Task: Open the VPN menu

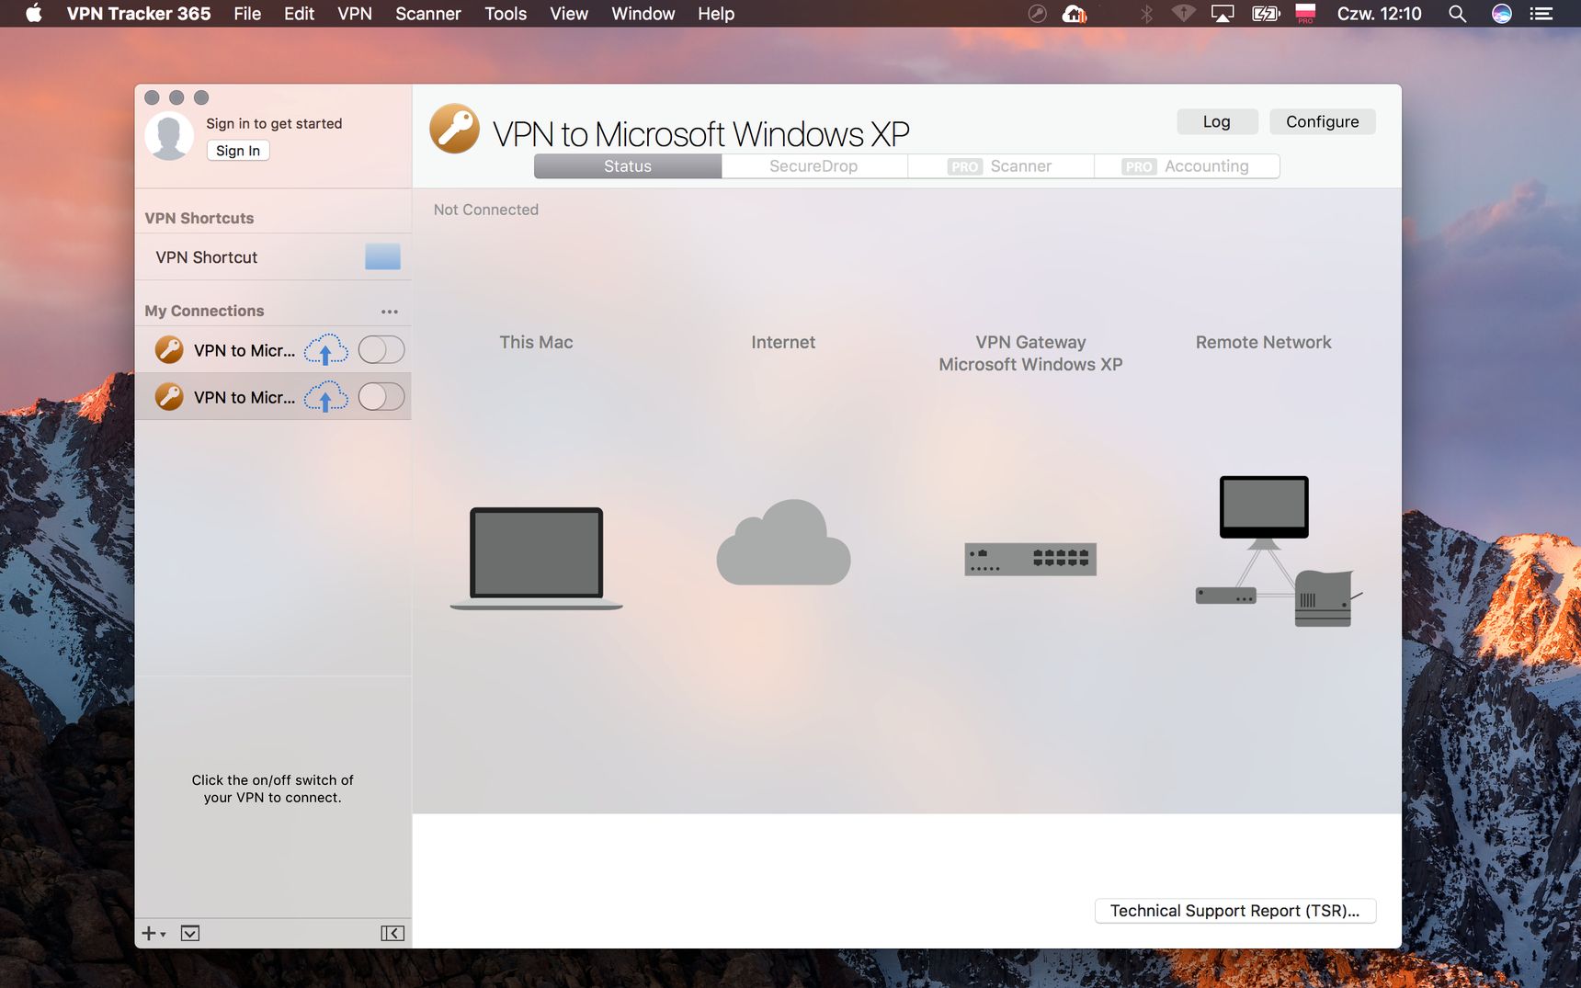Action: pos(355,14)
